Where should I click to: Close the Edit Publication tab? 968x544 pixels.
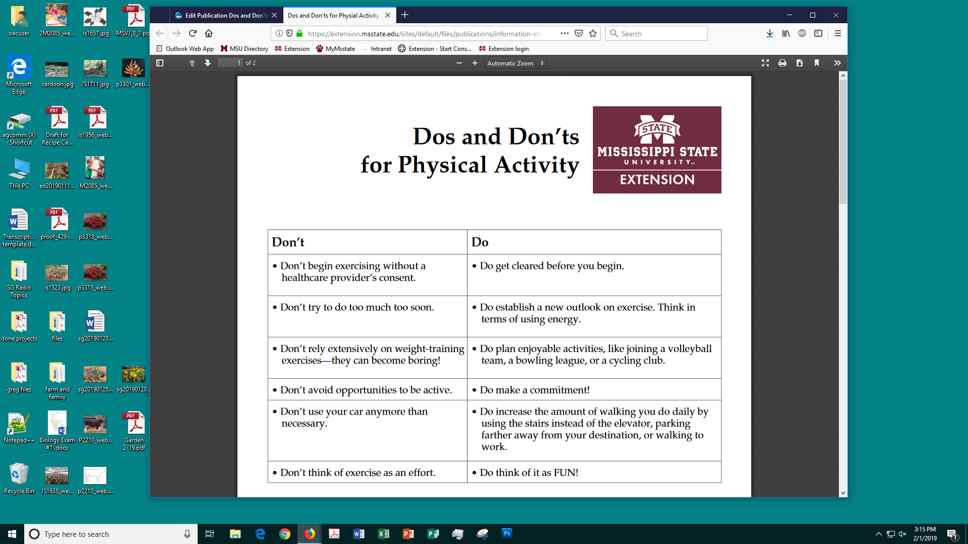coord(274,15)
